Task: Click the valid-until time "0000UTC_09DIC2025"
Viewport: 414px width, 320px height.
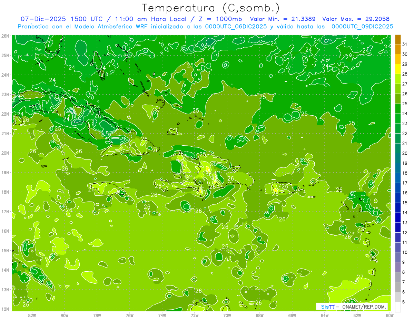Action: 362,27
